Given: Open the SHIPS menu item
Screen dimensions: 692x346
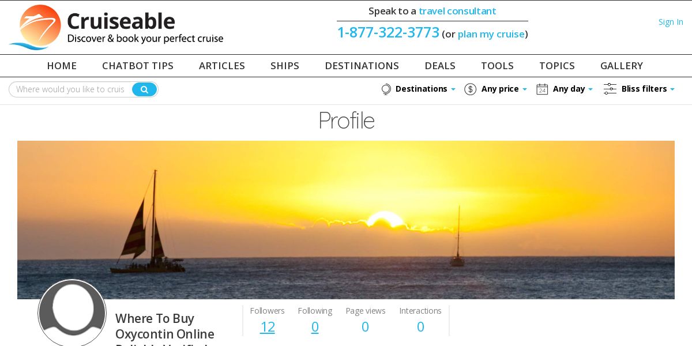Looking at the screenshot, I should point(285,66).
